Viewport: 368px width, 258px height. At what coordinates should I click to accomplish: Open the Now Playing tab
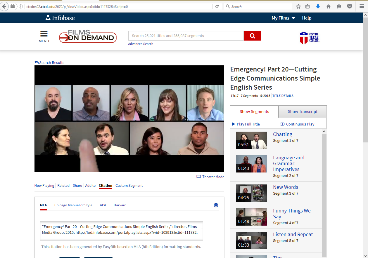pos(44,186)
